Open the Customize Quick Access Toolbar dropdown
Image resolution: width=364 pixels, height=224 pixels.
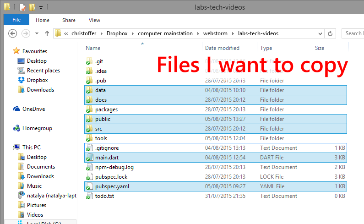point(41,8)
